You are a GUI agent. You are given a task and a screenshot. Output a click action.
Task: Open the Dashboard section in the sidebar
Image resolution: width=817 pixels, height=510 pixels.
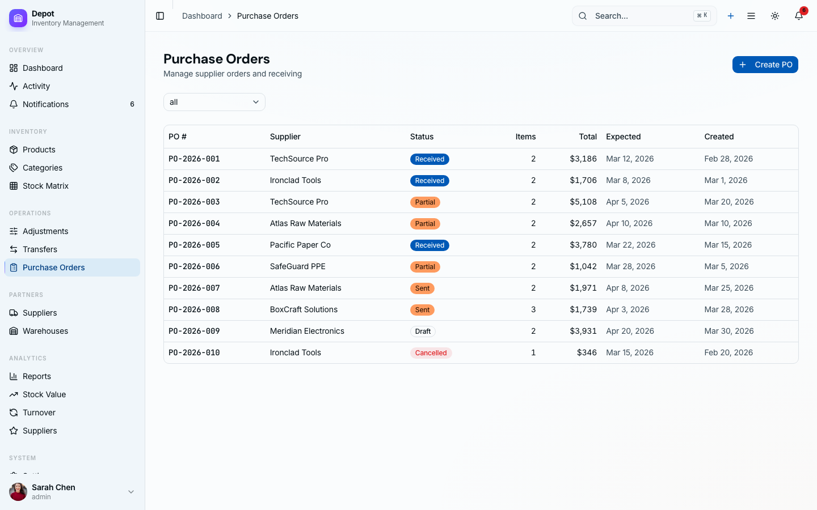click(x=42, y=68)
